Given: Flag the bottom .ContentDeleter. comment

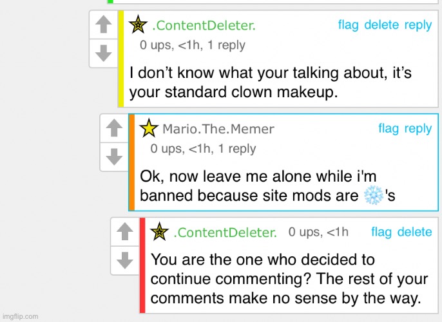Looking at the screenshot, I should (x=381, y=232).
